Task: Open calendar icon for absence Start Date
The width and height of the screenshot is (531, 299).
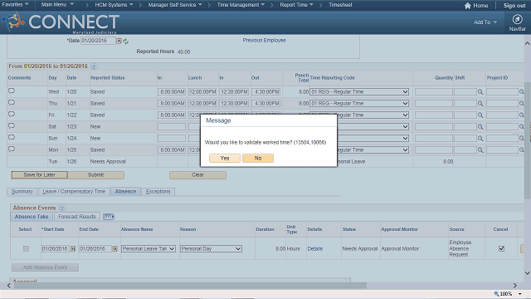Action: tap(73, 249)
